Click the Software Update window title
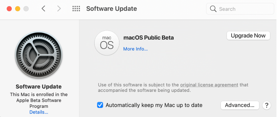Screen dimensions: 277x117 (x=111, y=9)
